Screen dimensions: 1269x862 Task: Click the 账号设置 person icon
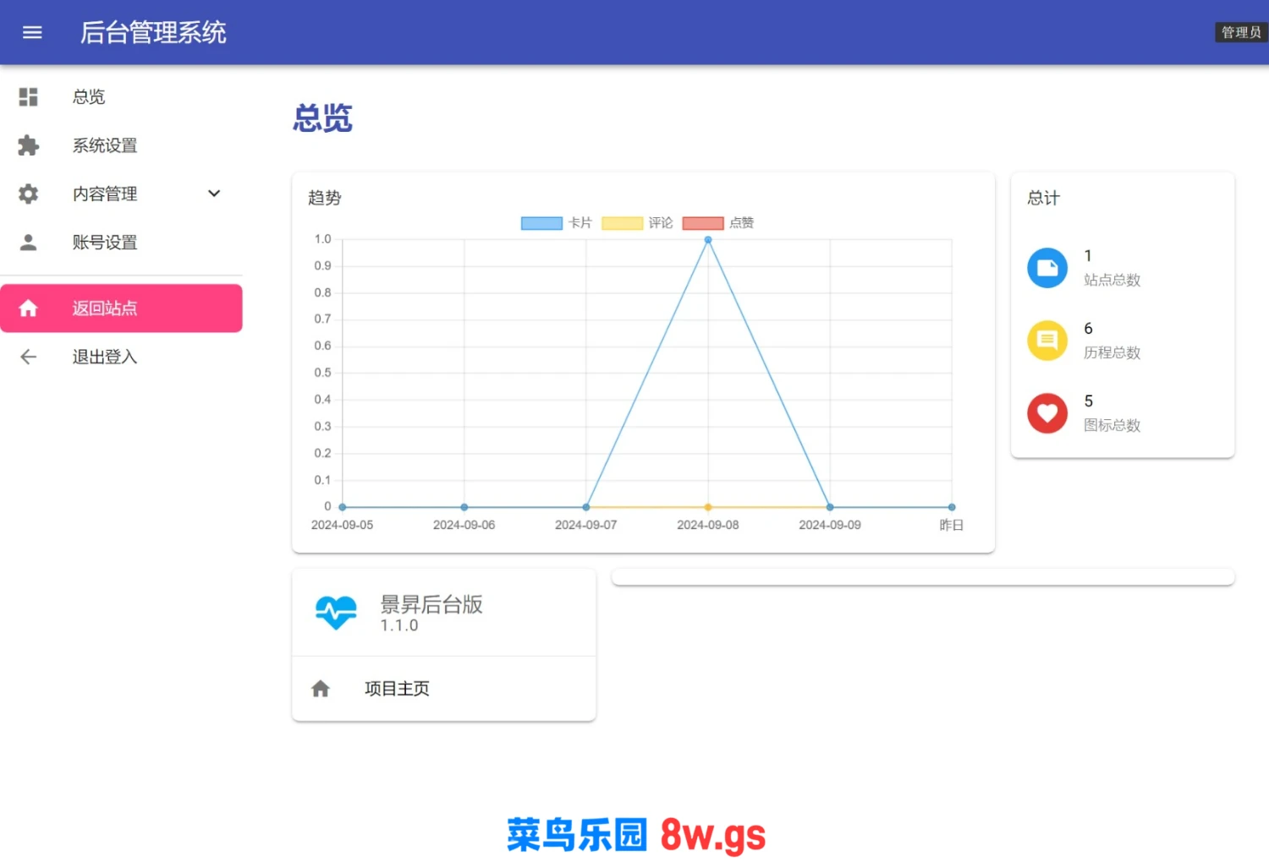29,243
